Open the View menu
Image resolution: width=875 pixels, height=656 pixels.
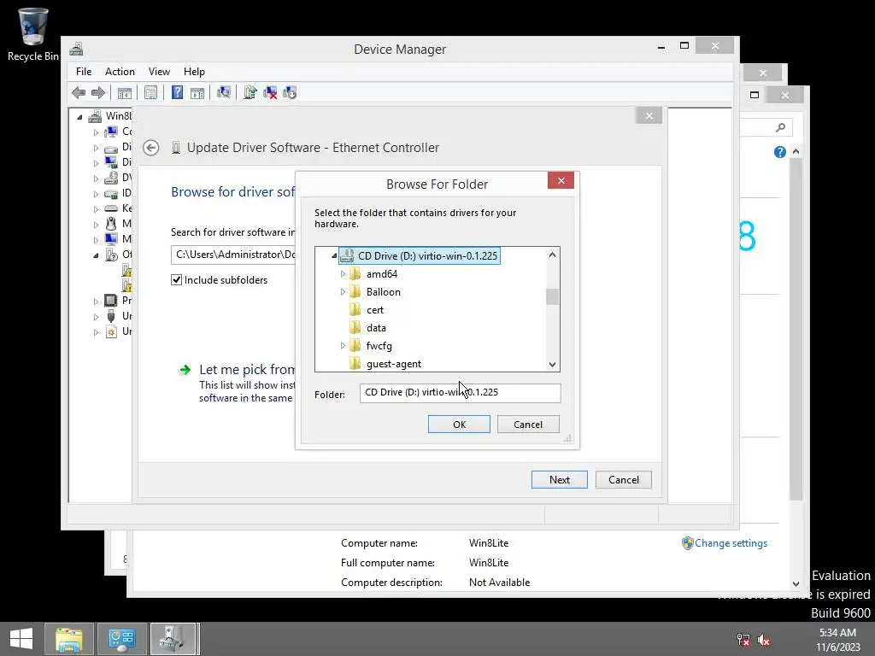[159, 72]
